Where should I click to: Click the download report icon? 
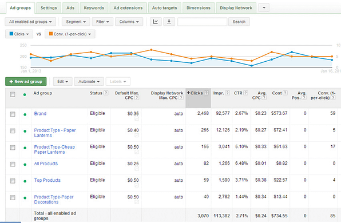169,22
